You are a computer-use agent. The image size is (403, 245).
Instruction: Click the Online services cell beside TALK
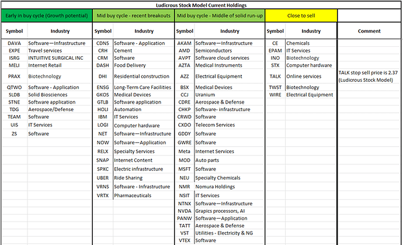[303, 77]
